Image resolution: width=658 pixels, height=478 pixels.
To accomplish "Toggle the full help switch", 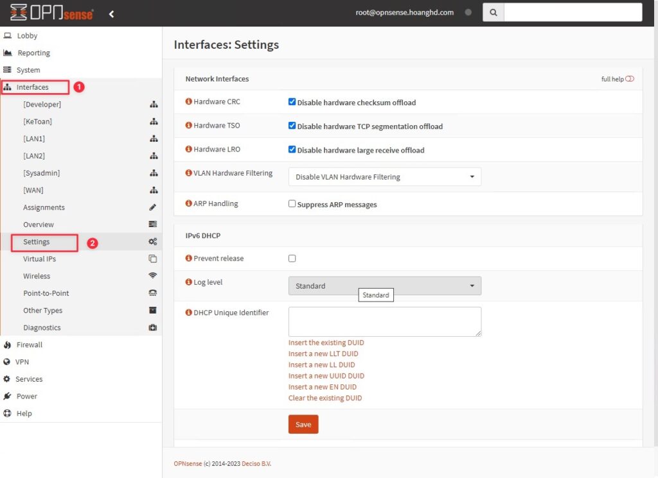I will (630, 79).
